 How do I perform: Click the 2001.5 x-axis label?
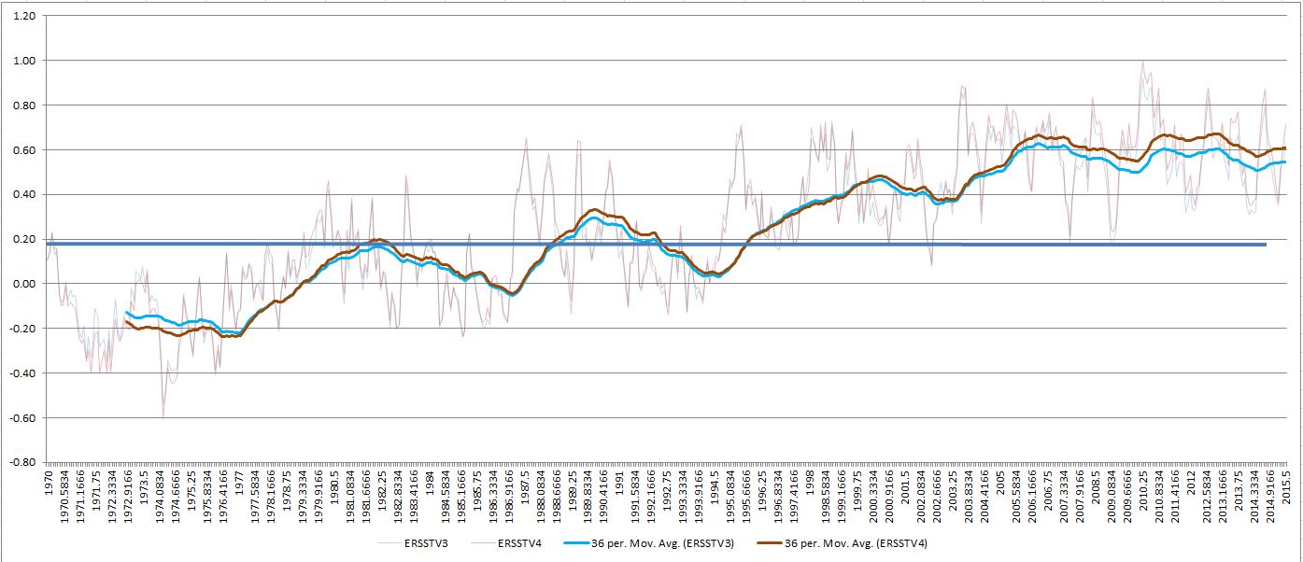point(905,486)
